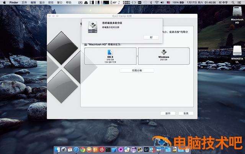Open the WININSTALL desktop drive
Screen dimensions: 245x154
(x=237, y=54)
